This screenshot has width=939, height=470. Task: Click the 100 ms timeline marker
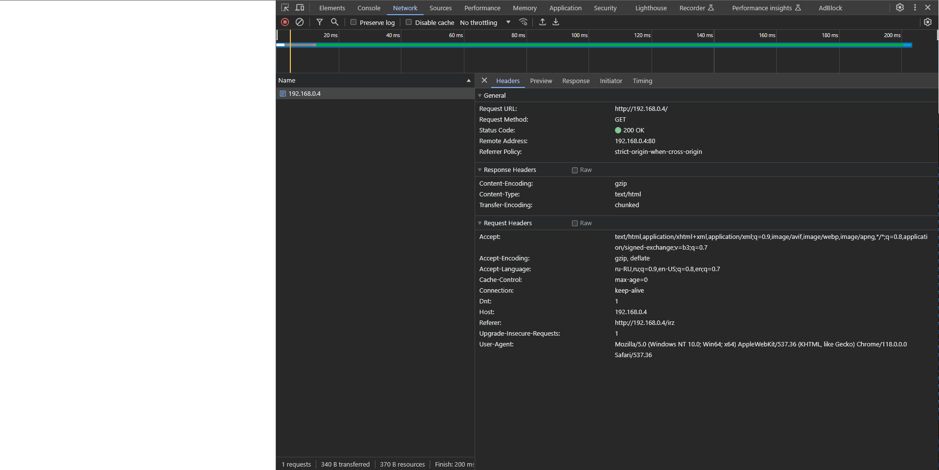[579, 35]
